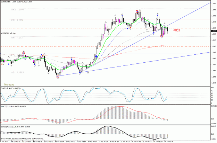Select the 'mR2 1.2068' pivot label

pos(17,10)
